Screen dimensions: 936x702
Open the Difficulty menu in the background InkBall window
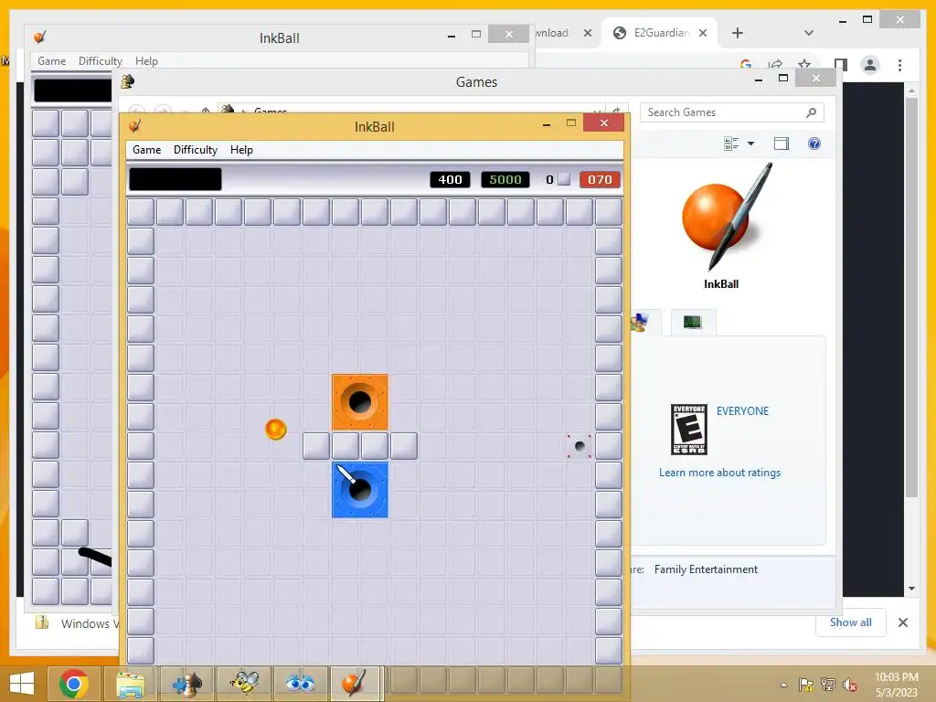point(100,61)
